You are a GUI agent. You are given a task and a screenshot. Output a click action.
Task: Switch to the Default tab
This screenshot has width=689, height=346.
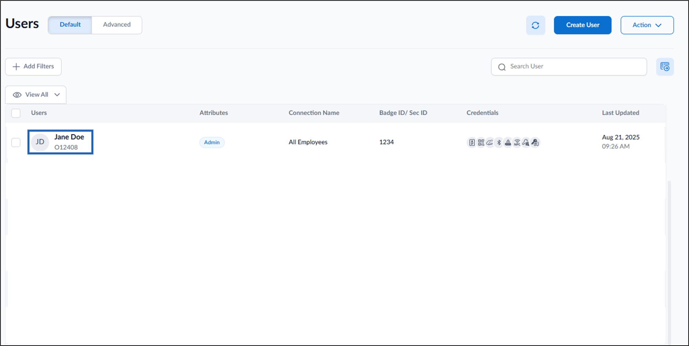point(70,25)
